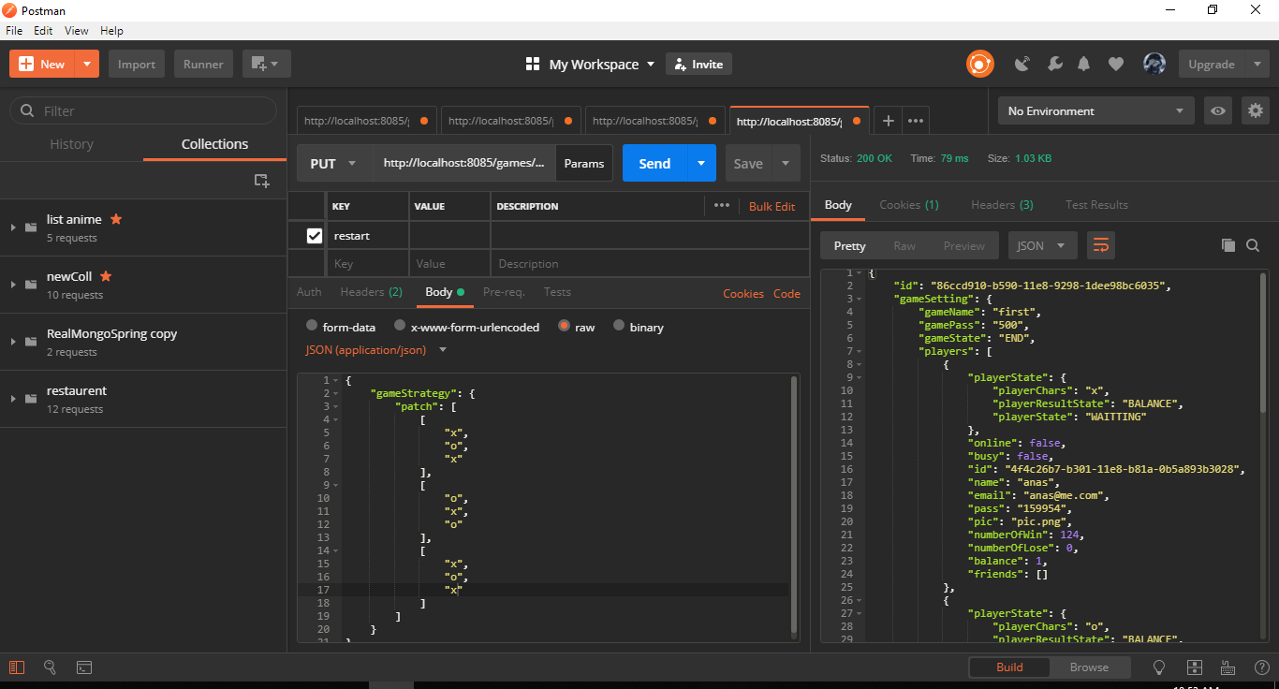Click the Import button
This screenshot has height=689, width=1279.
[137, 64]
